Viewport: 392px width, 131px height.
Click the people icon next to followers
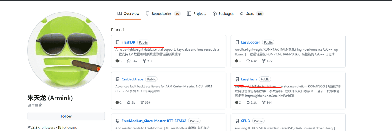pyautogui.click(x=29, y=127)
